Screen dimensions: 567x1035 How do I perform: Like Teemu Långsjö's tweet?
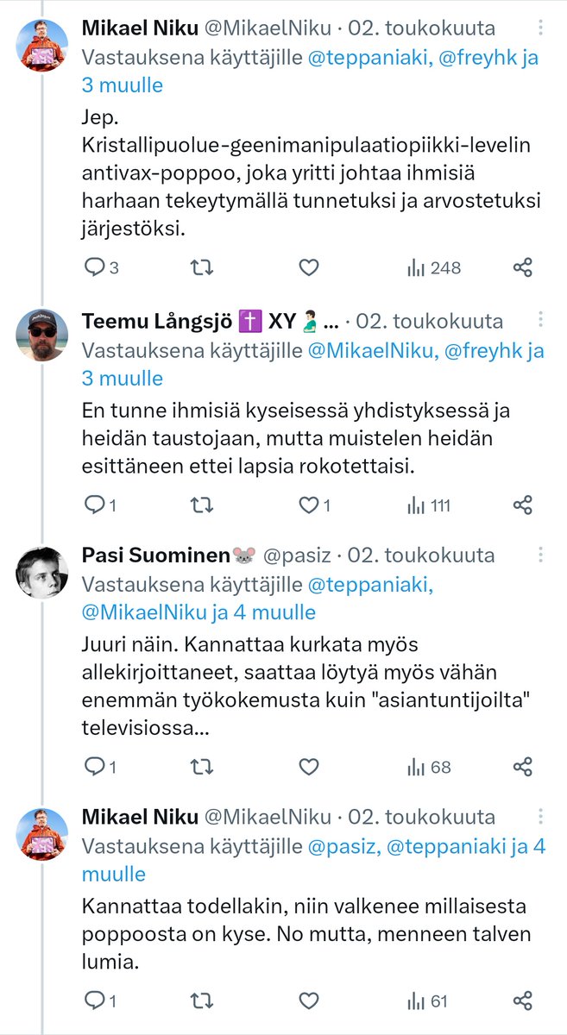coord(309,505)
